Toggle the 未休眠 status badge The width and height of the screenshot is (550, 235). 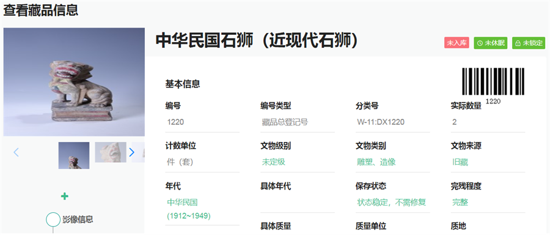pyautogui.click(x=491, y=43)
